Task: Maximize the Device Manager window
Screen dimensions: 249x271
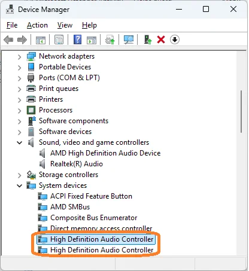Action: [206, 9]
